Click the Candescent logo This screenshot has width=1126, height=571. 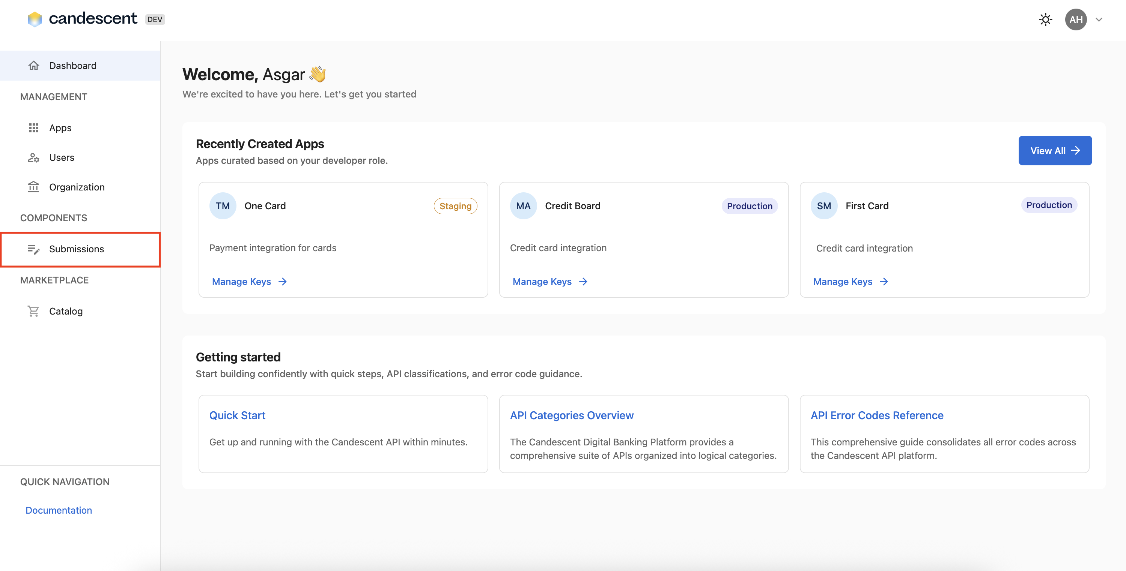[82, 18]
